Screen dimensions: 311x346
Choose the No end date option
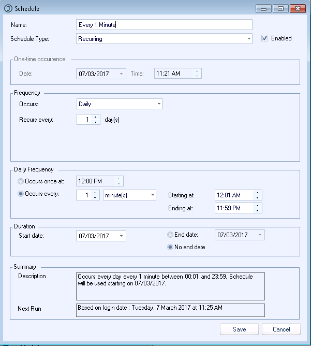click(x=170, y=247)
